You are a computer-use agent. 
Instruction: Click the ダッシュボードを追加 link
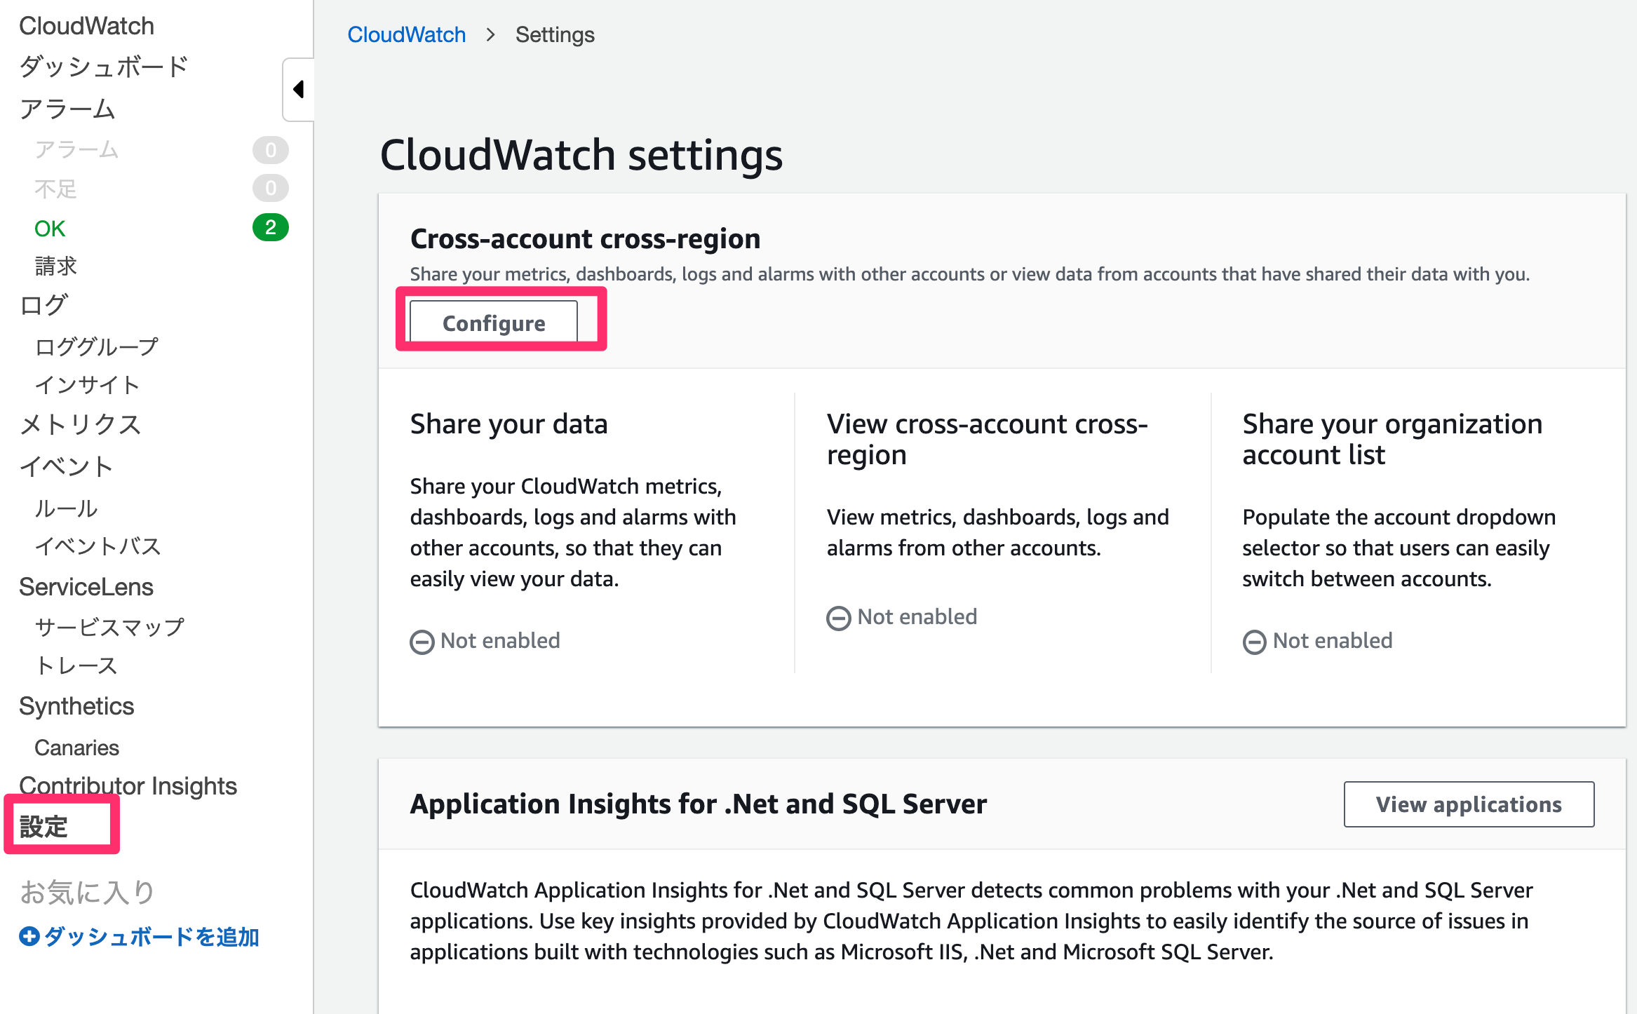click(151, 936)
